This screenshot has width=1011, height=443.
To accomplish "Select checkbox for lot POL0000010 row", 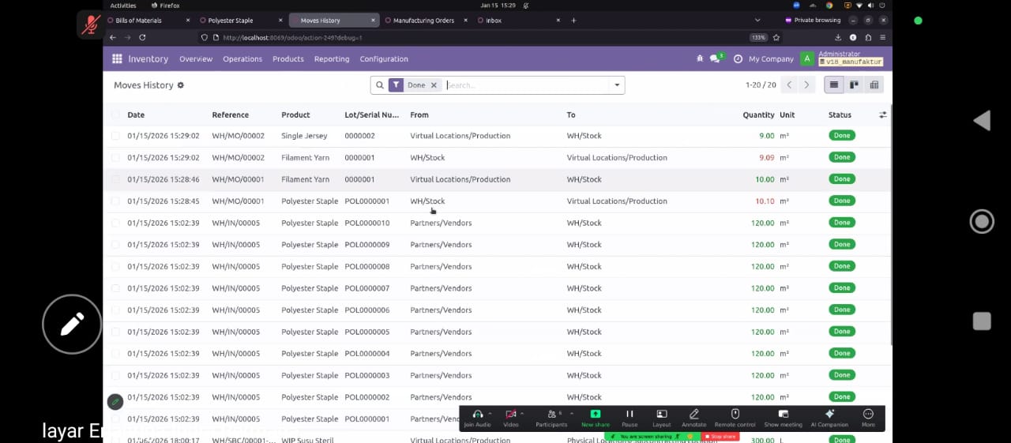I will (x=116, y=223).
